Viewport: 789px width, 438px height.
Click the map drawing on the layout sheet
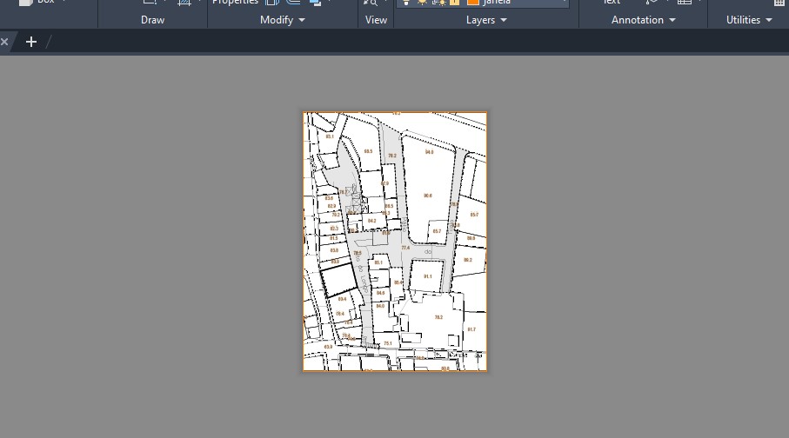pyautogui.click(x=395, y=242)
